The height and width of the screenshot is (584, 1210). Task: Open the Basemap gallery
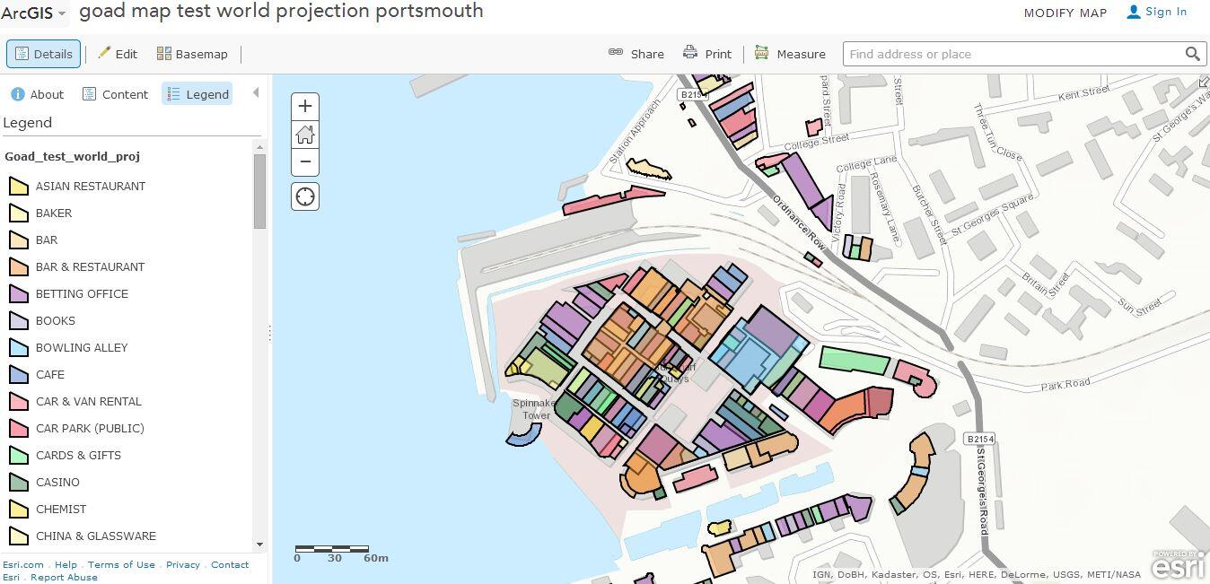(192, 54)
